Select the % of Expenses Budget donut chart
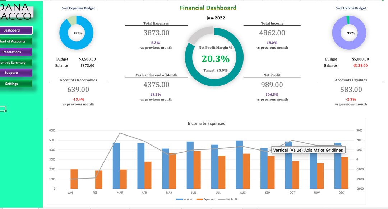This screenshot has width=388, height=209. (77, 33)
